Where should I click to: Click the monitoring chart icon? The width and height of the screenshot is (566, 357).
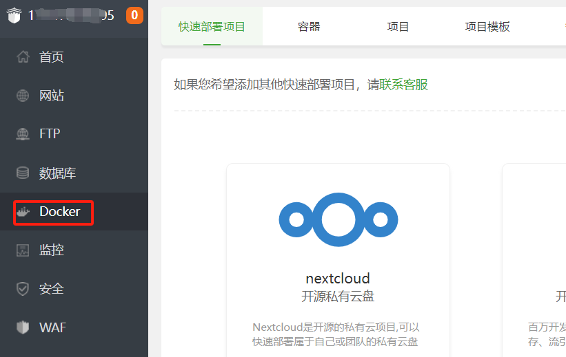point(23,250)
